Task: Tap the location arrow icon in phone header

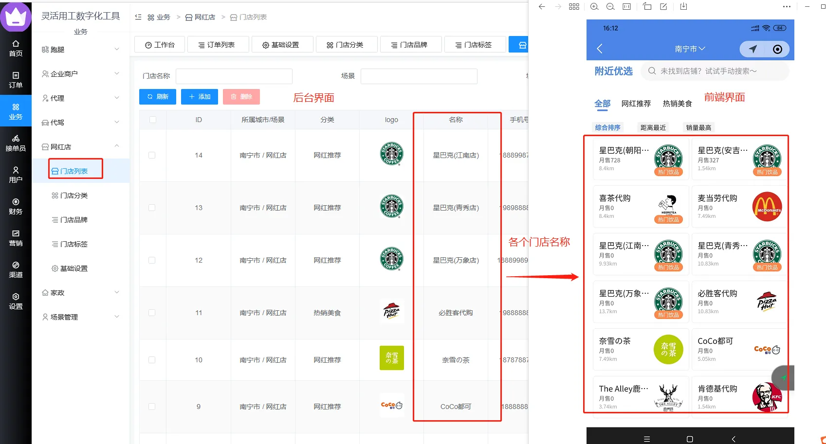Action: [x=753, y=49]
